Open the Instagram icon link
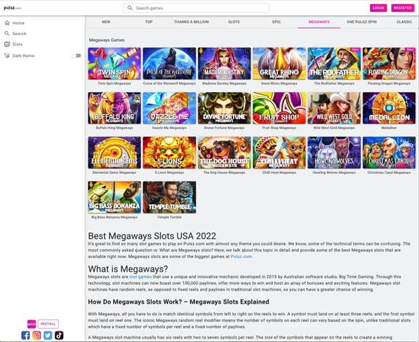The width and height of the screenshot is (419, 342). point(37,335)
